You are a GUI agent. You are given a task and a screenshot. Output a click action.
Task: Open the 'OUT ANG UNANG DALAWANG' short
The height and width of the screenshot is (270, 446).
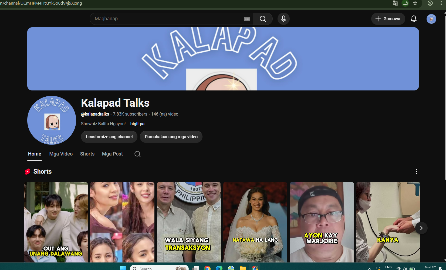pyautogui.click(x=56, y=222)
